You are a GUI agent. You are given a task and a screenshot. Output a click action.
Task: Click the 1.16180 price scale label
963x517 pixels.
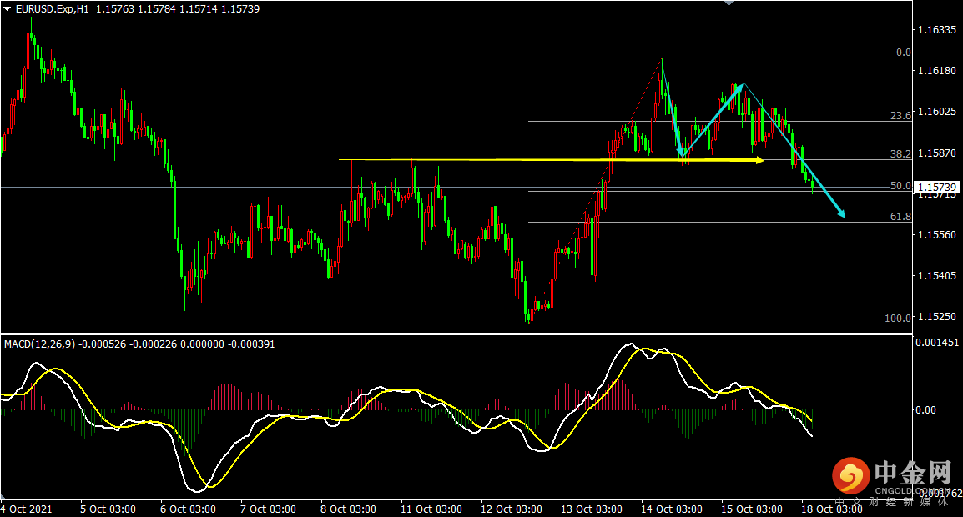click(x=936, y=71)
